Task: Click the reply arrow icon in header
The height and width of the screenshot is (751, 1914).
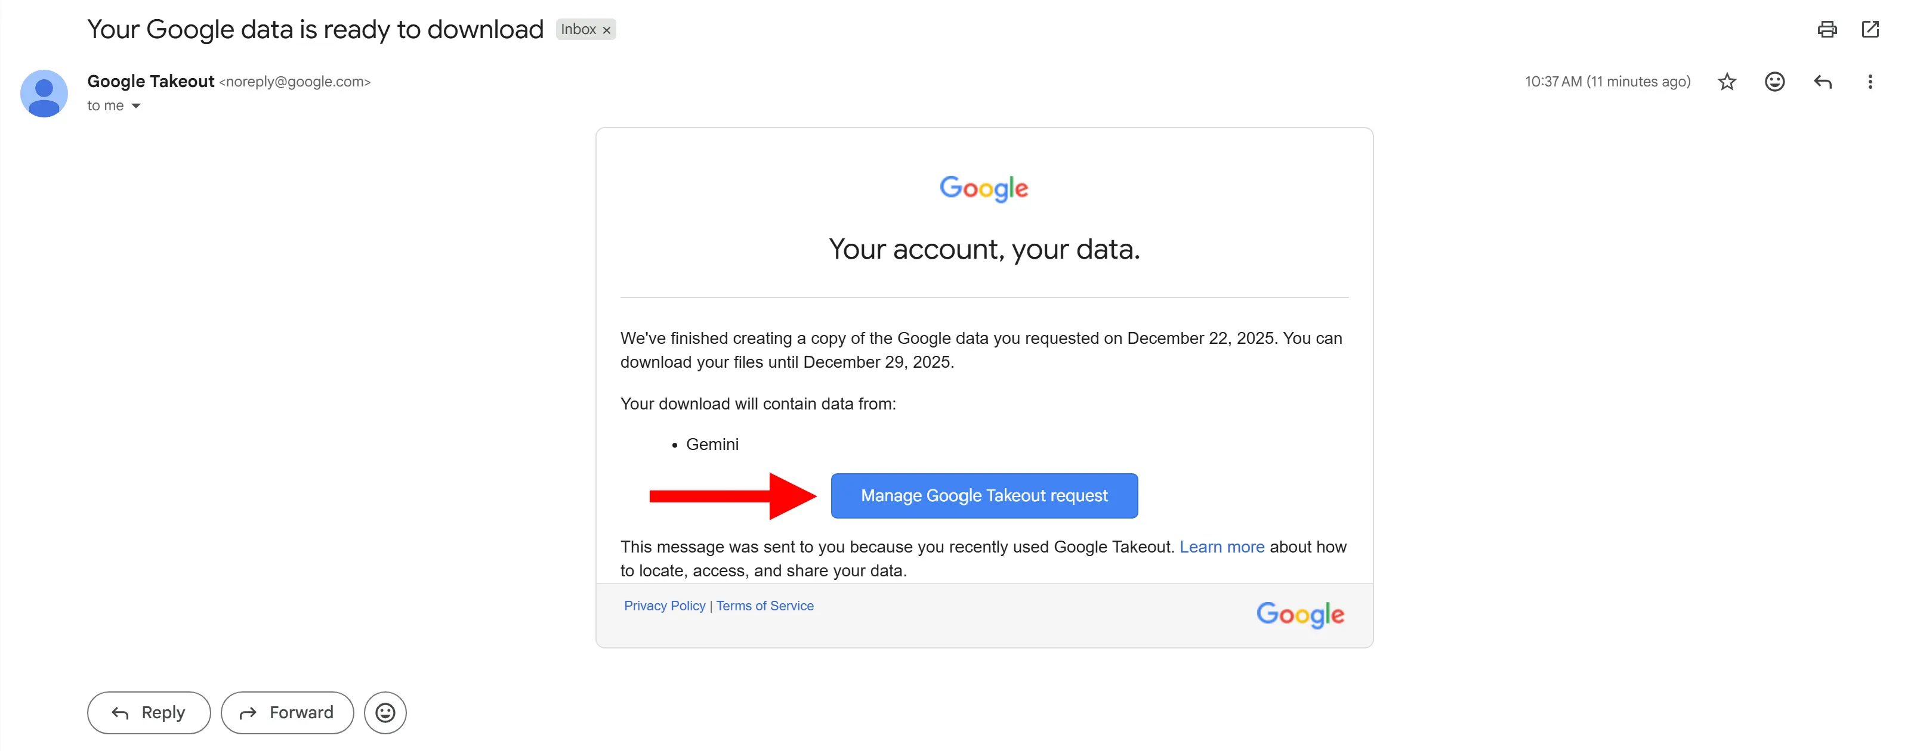Action: coord(1822,82)
